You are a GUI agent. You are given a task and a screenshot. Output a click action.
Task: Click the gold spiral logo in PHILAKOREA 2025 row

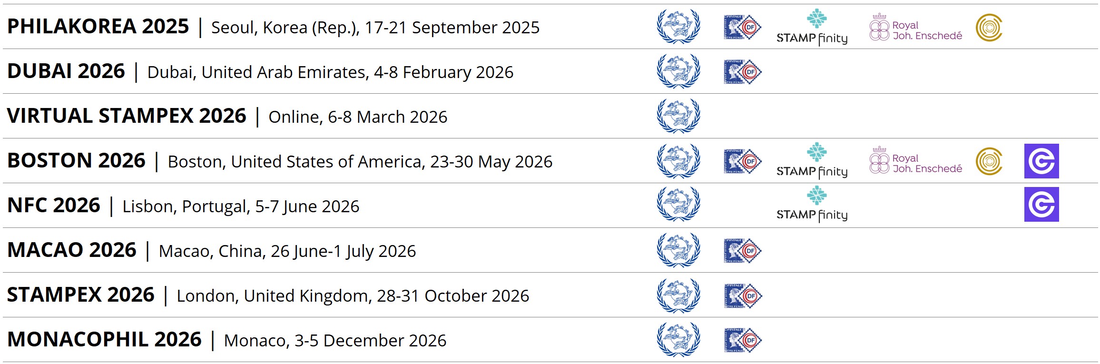989,28
